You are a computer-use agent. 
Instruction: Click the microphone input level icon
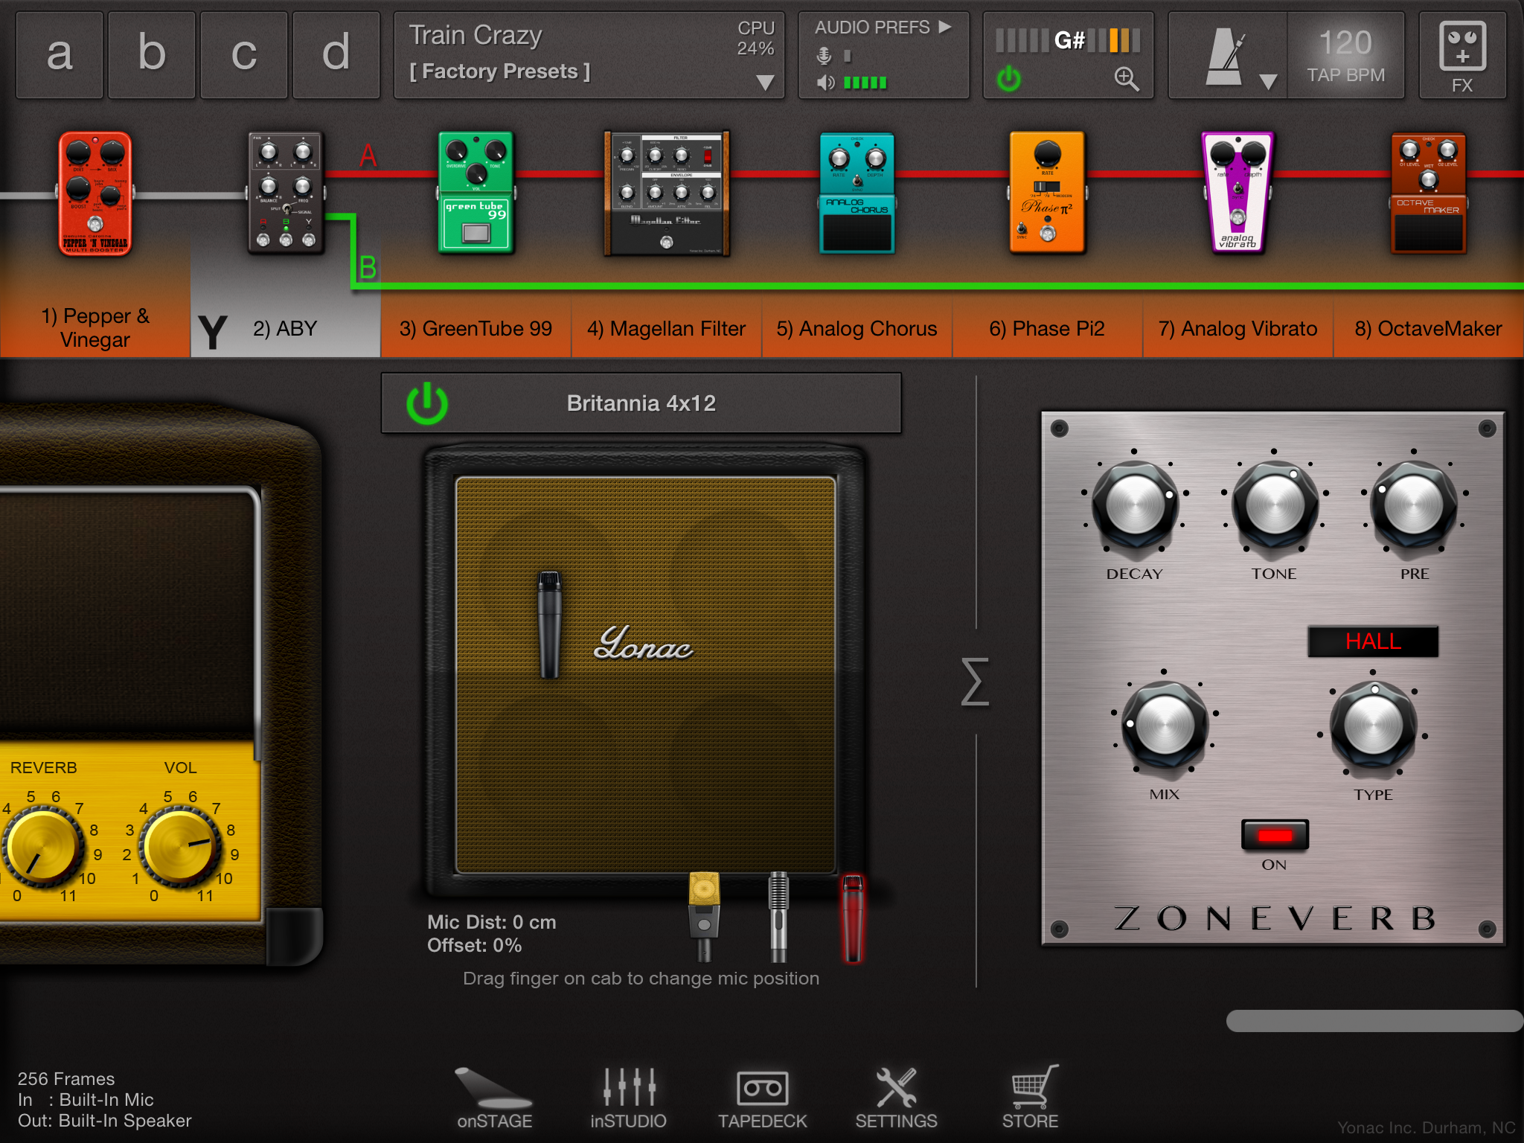(x=824, y=56)
